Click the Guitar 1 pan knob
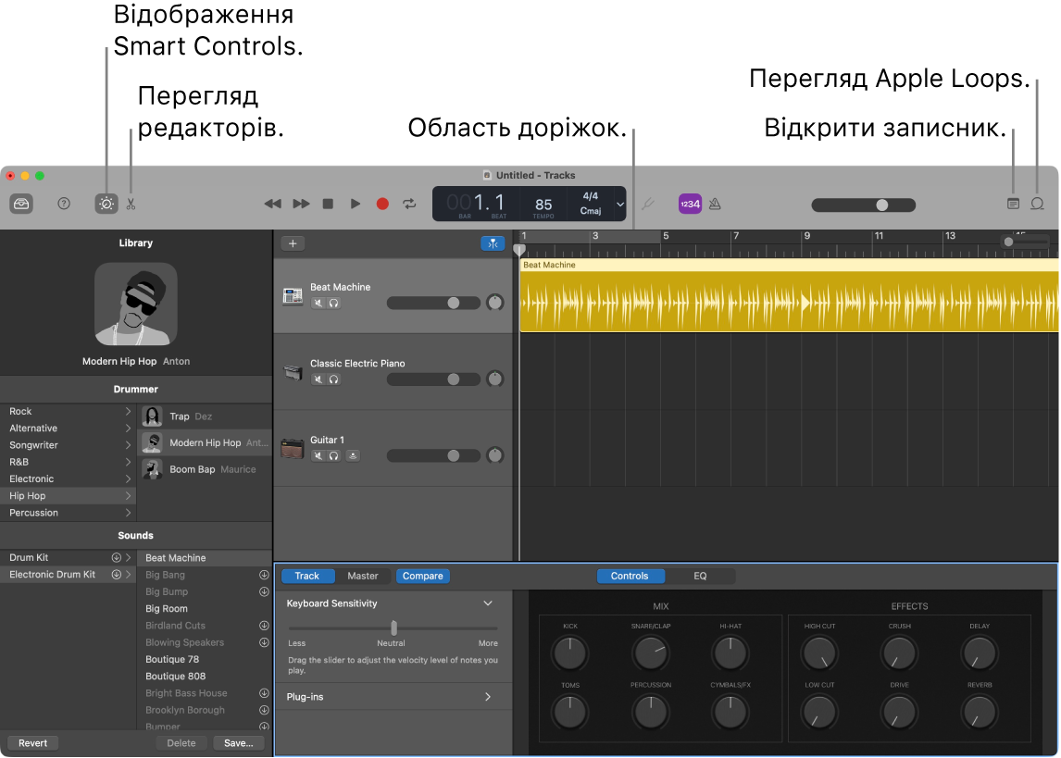The height and width of the screenshot is (758, 1061). tap(495, 455)
